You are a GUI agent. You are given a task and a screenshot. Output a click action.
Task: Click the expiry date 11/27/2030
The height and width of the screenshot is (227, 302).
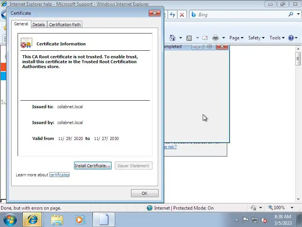point(106,138)
